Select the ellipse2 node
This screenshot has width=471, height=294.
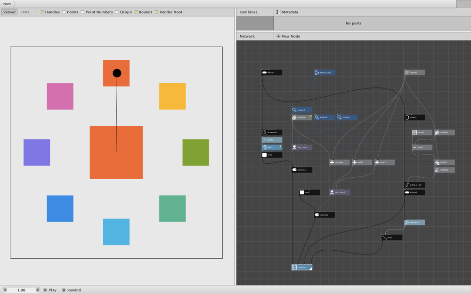pyautogui.click(x=414, y=192)
